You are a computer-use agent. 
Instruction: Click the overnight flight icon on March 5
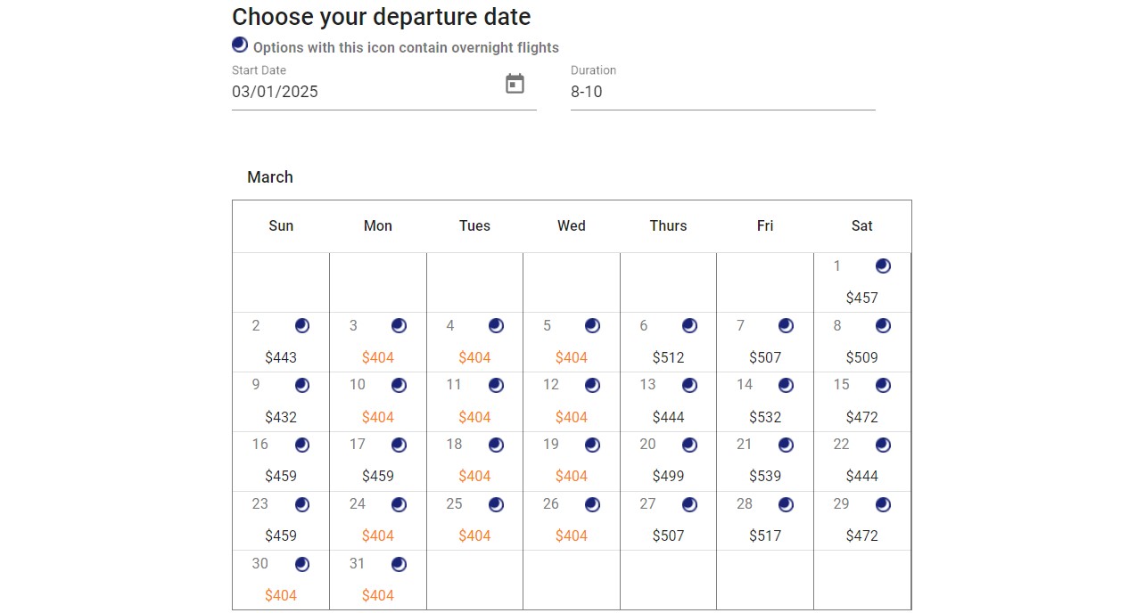click(592, 325)
